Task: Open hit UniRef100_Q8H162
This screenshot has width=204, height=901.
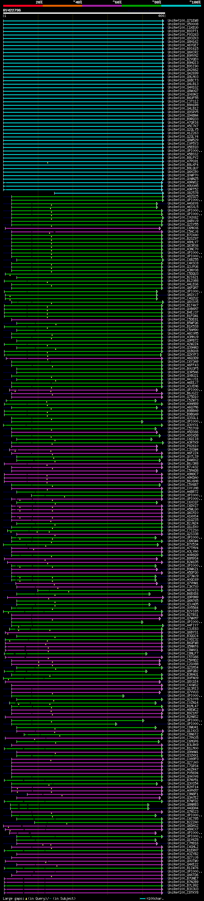Action: (183, 42)
